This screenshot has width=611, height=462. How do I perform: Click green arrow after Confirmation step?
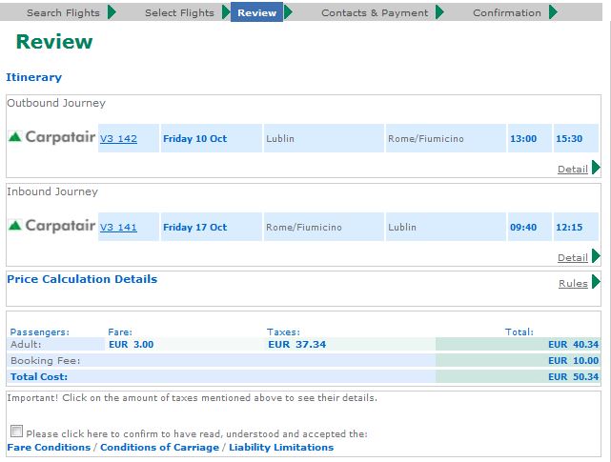pyautogui.click(x=553, y=12)
